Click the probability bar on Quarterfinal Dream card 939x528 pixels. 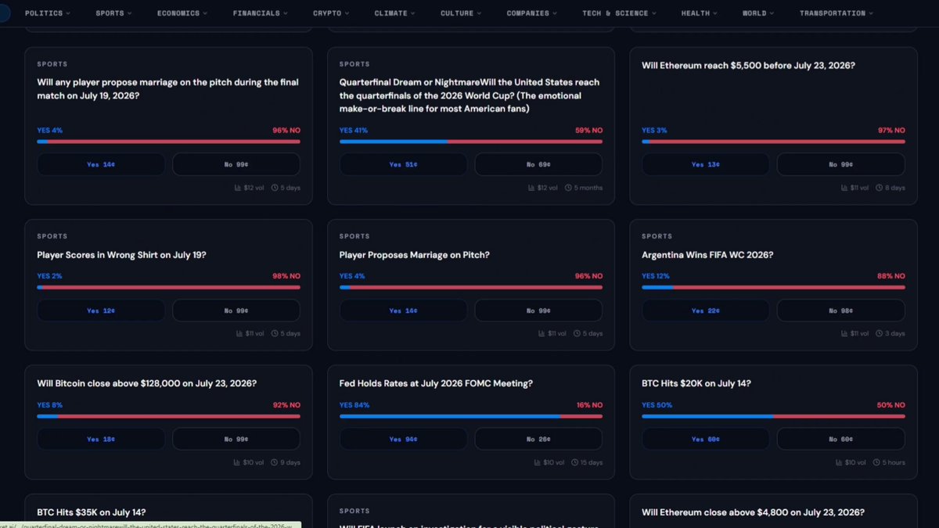[471, 142]
